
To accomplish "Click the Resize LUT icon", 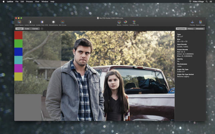I will pos(119,22).
